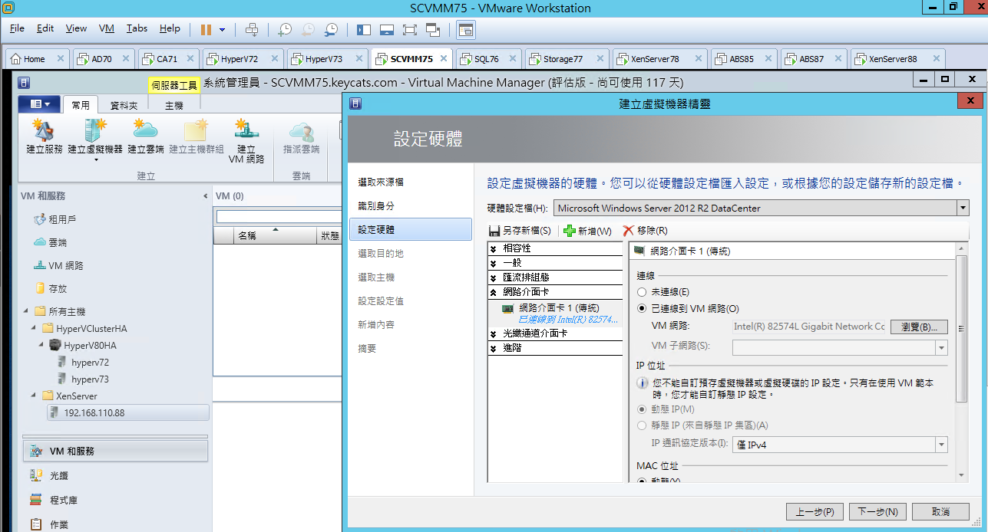Click the Unity mode toolbar icon

tap(432, 29)
